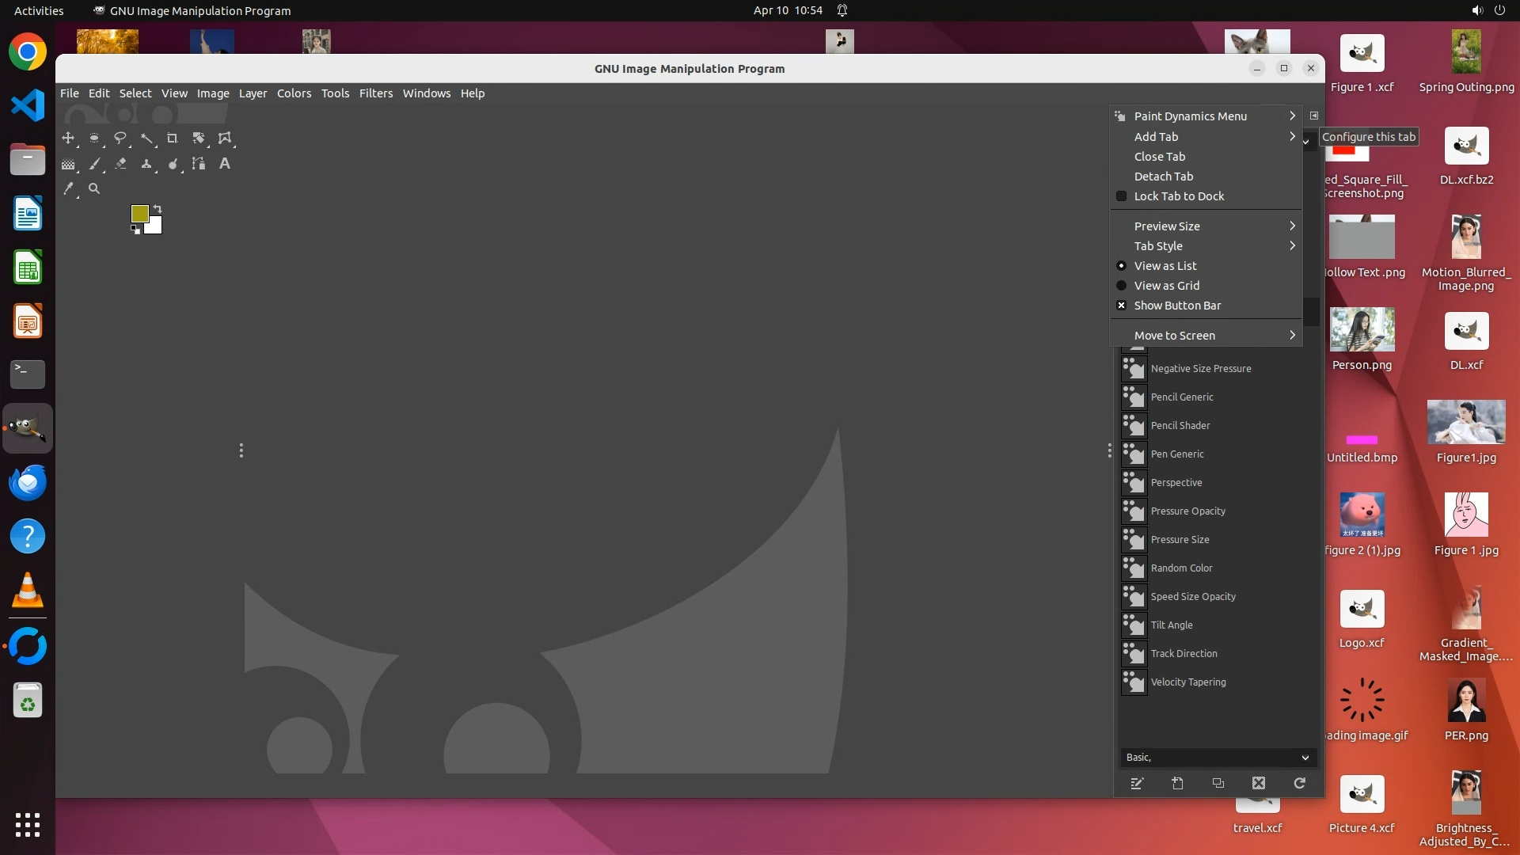Viewport: 1520px width, 855px height.
Task: Click the Edit dynamics icon
Action: [1137, 783]
